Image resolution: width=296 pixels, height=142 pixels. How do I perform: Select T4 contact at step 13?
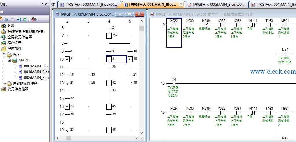[x=174, y=83]
